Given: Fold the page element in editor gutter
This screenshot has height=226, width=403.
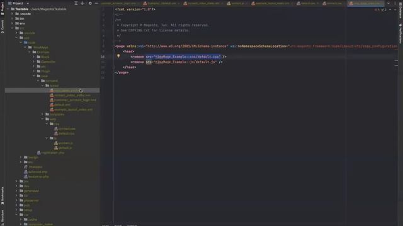Looking at the screenshot, I should click(x=113, y=46).
